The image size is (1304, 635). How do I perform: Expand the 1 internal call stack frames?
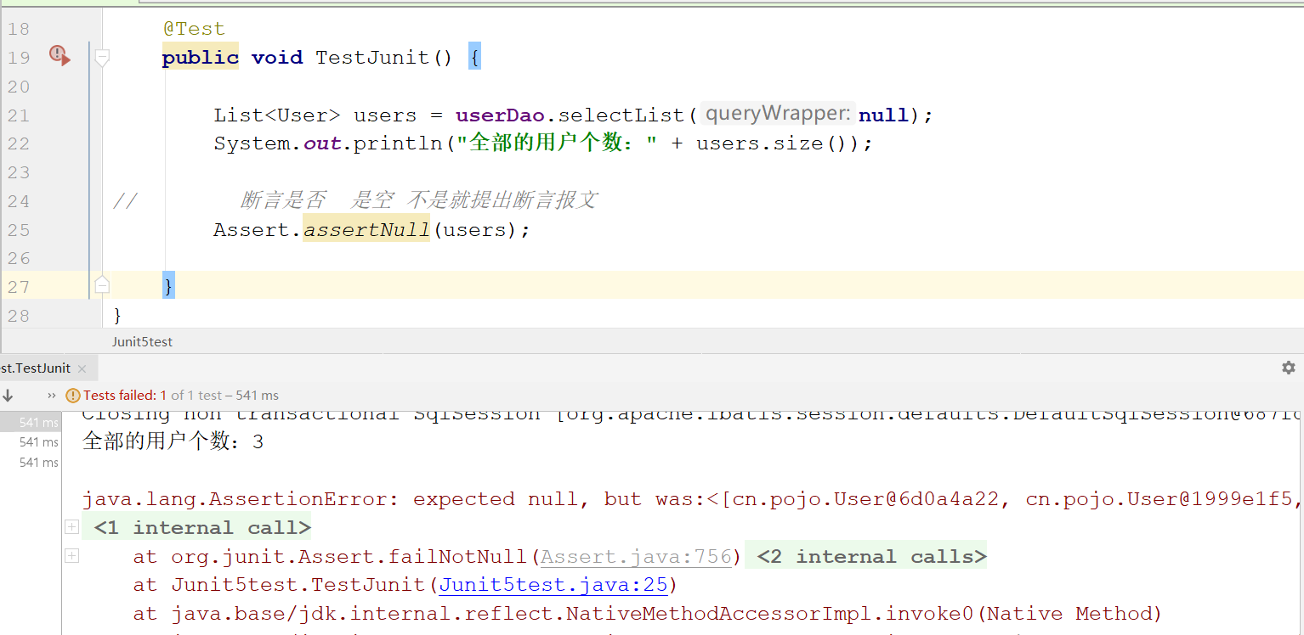pyautogui.click(x=72, y=527)
